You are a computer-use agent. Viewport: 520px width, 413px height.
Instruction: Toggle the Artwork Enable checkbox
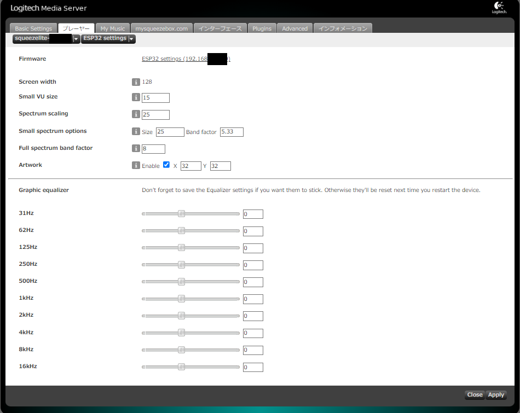(x=166, y=165)
